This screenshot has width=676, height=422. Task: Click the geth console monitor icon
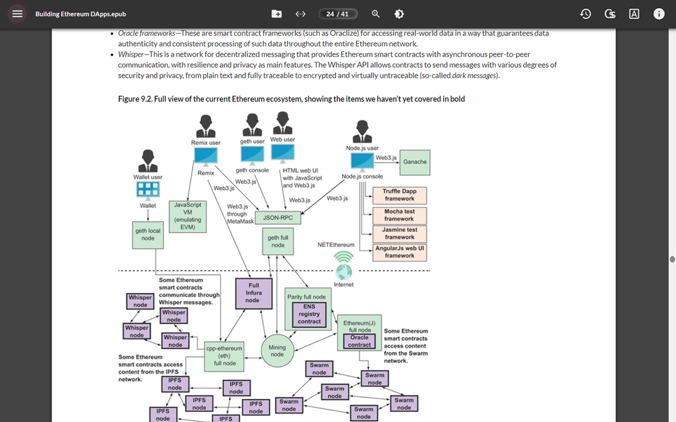252,155
